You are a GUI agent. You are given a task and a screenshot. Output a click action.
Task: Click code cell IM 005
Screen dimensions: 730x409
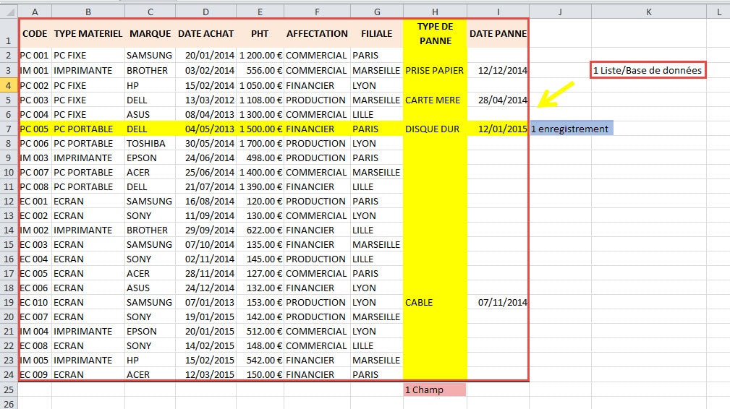(35, 360)
